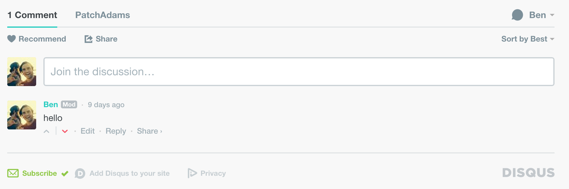
Task: Switch to the 1 Comment tab
Action: 32,15
